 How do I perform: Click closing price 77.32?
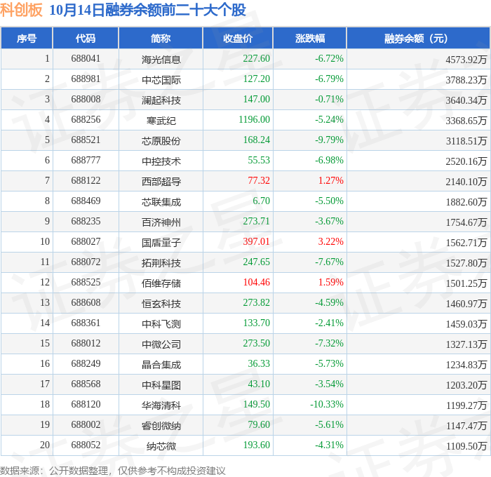259,181
